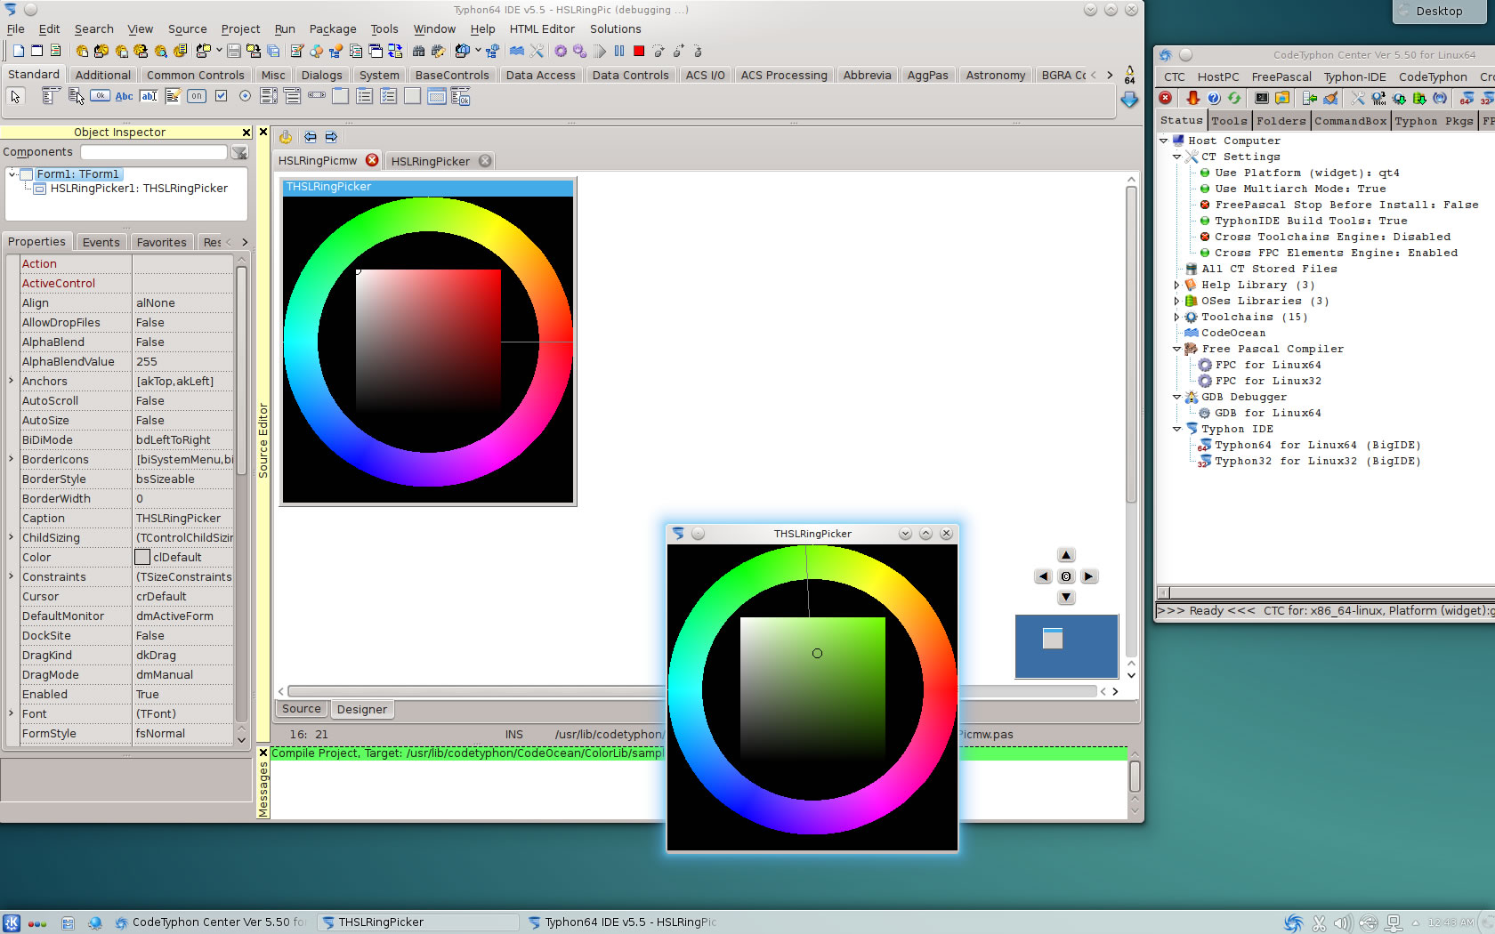The height and width of the screenshot is (934, 1495).
Task: Pick the TRadioButton palette component
Action: coord(245,96)
